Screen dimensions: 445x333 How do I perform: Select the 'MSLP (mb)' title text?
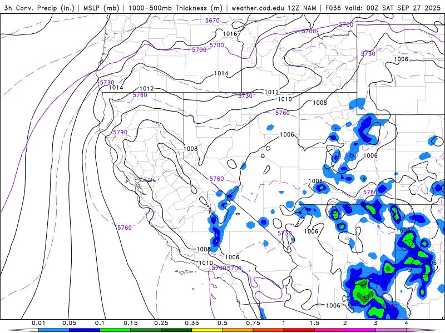coord(101,8)
